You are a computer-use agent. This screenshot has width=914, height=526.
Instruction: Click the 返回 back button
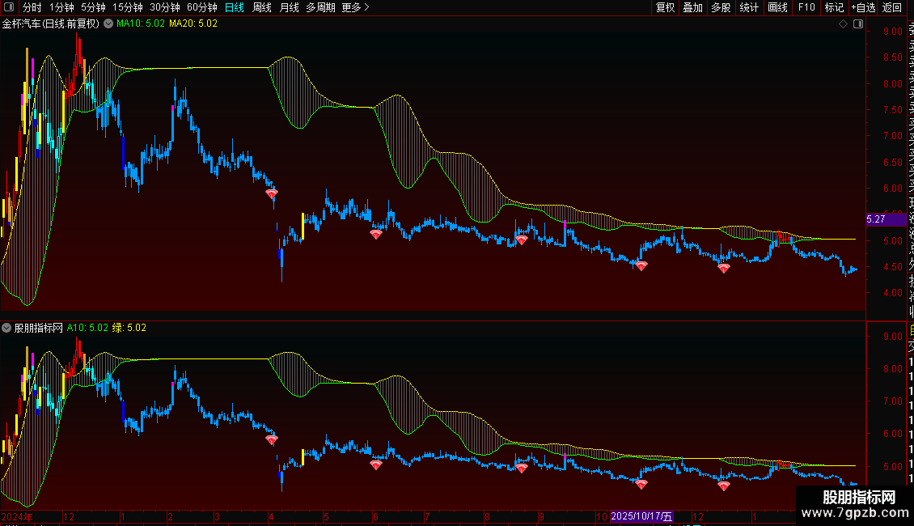coord(892,7)
